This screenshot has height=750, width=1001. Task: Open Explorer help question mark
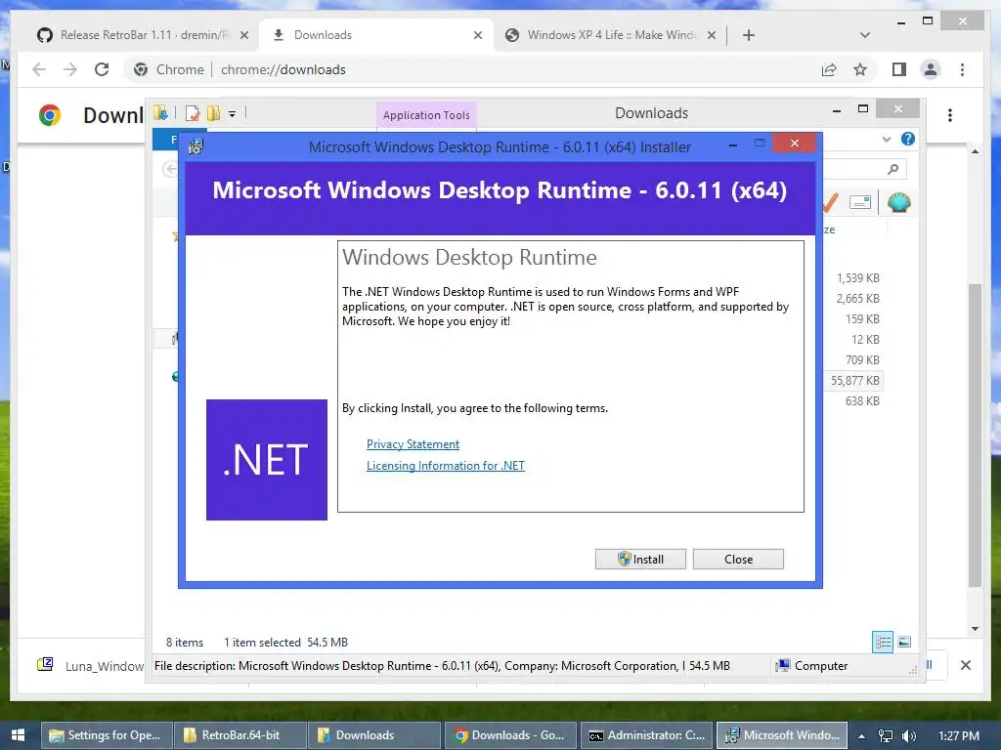(907, 139)
